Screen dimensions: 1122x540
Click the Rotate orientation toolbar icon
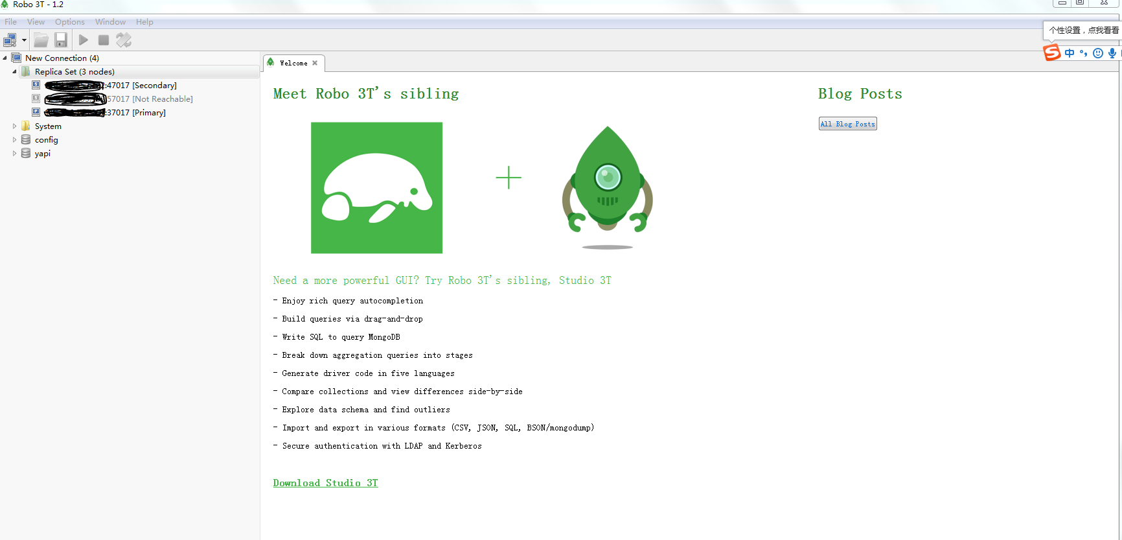[124, 40]
